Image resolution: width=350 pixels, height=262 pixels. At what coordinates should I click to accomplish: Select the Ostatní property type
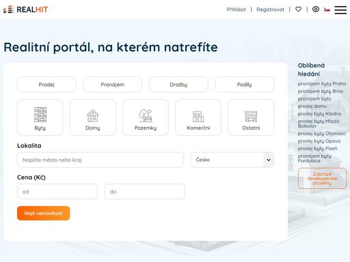click(x=251, y=117)
